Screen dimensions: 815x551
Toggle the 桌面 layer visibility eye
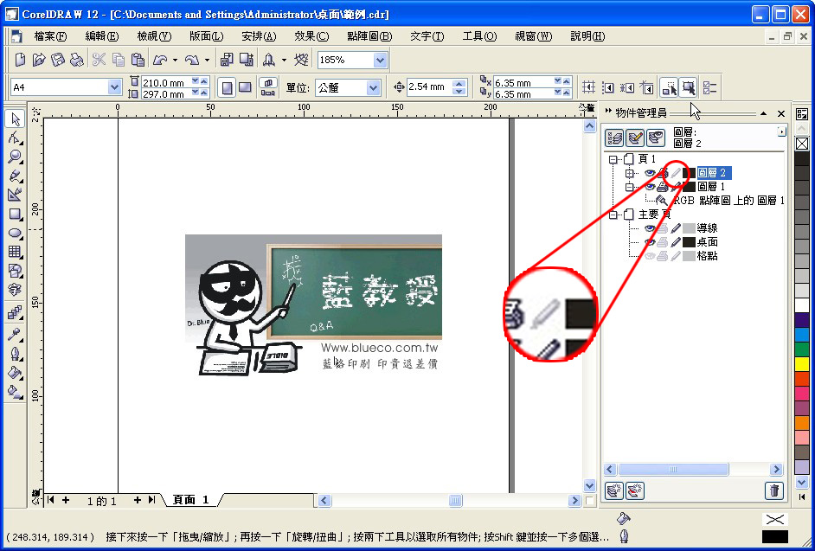650,242
